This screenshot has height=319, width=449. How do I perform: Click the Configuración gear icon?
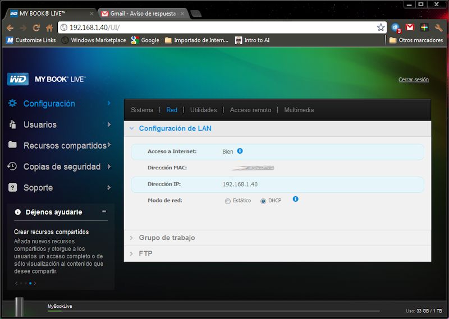point(12,103)
